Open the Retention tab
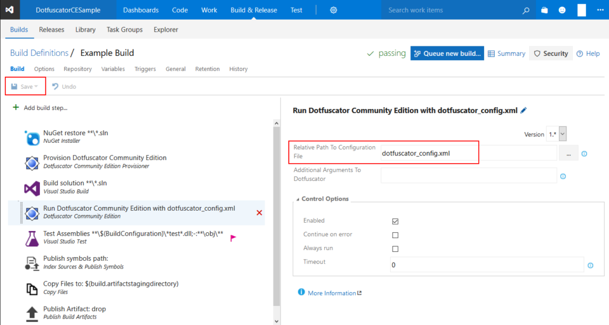This screenshot has height=325, width=609. (208, 69)
